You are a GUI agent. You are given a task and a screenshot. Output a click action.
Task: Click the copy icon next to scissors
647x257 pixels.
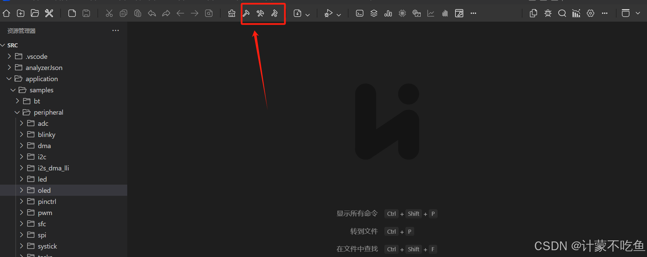[x=124, y=13]
